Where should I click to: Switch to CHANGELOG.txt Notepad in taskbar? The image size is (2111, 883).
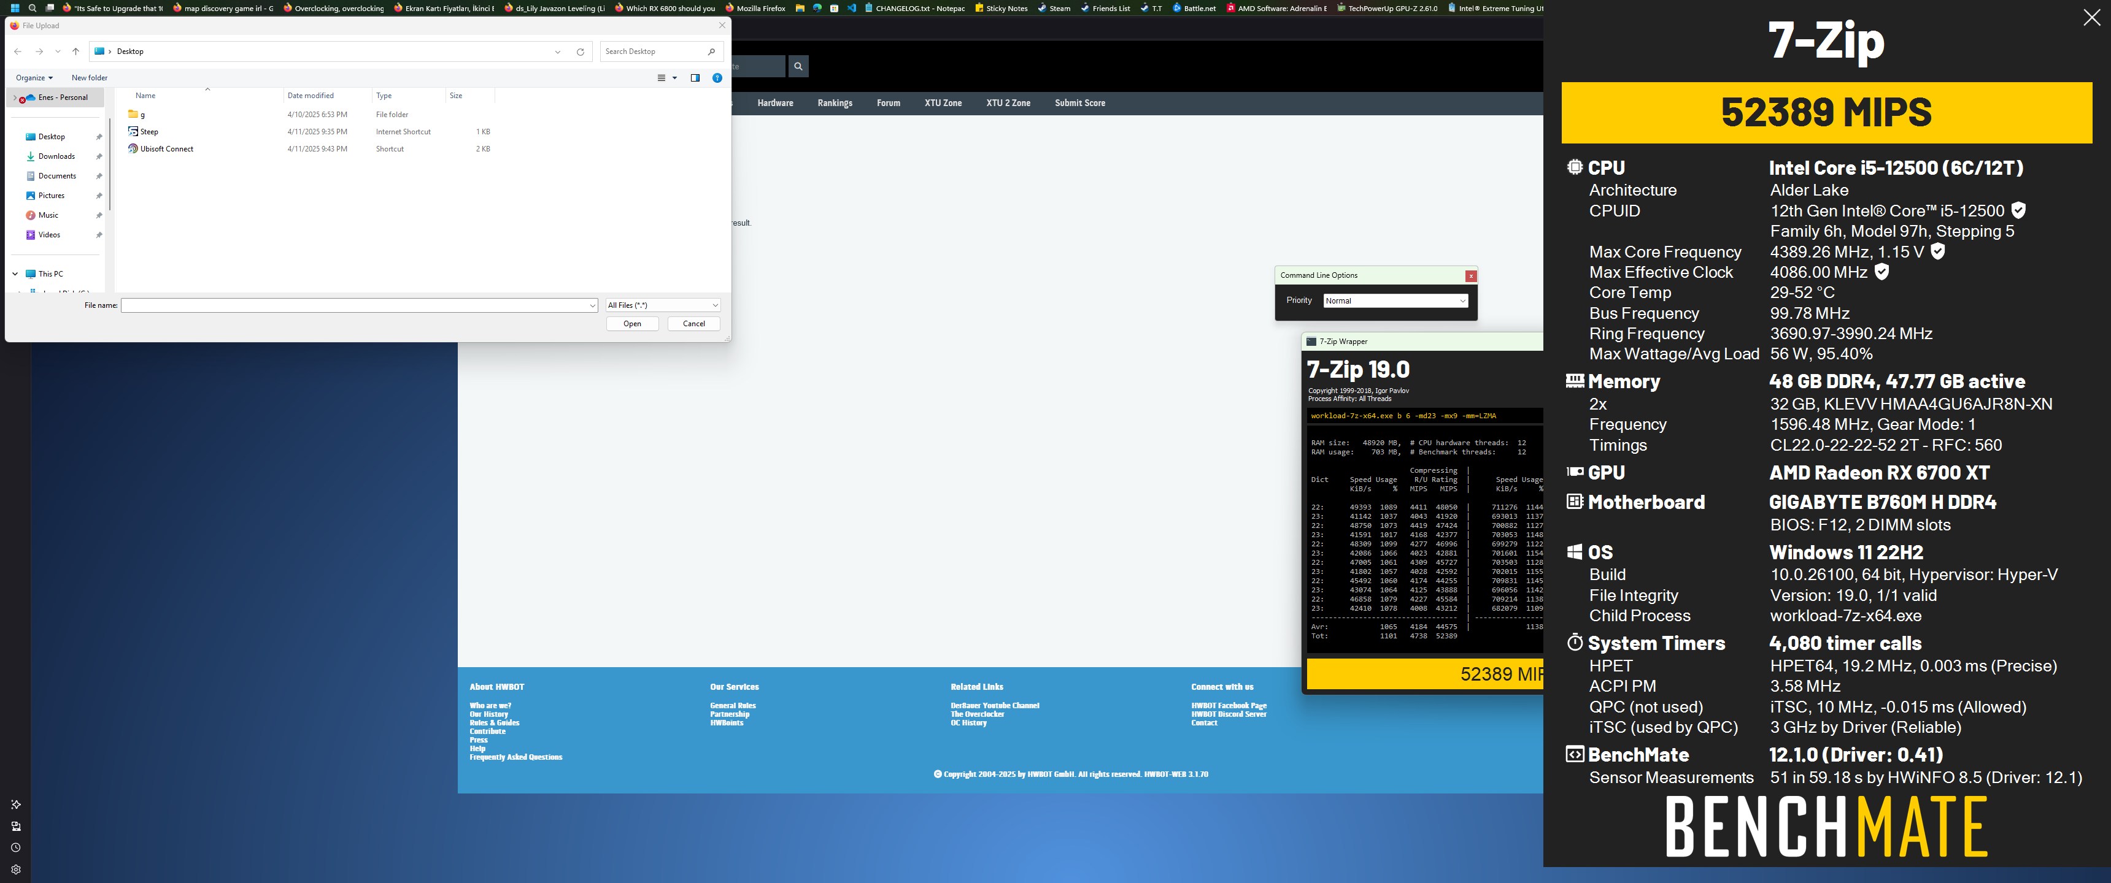(x=914, y=8)
